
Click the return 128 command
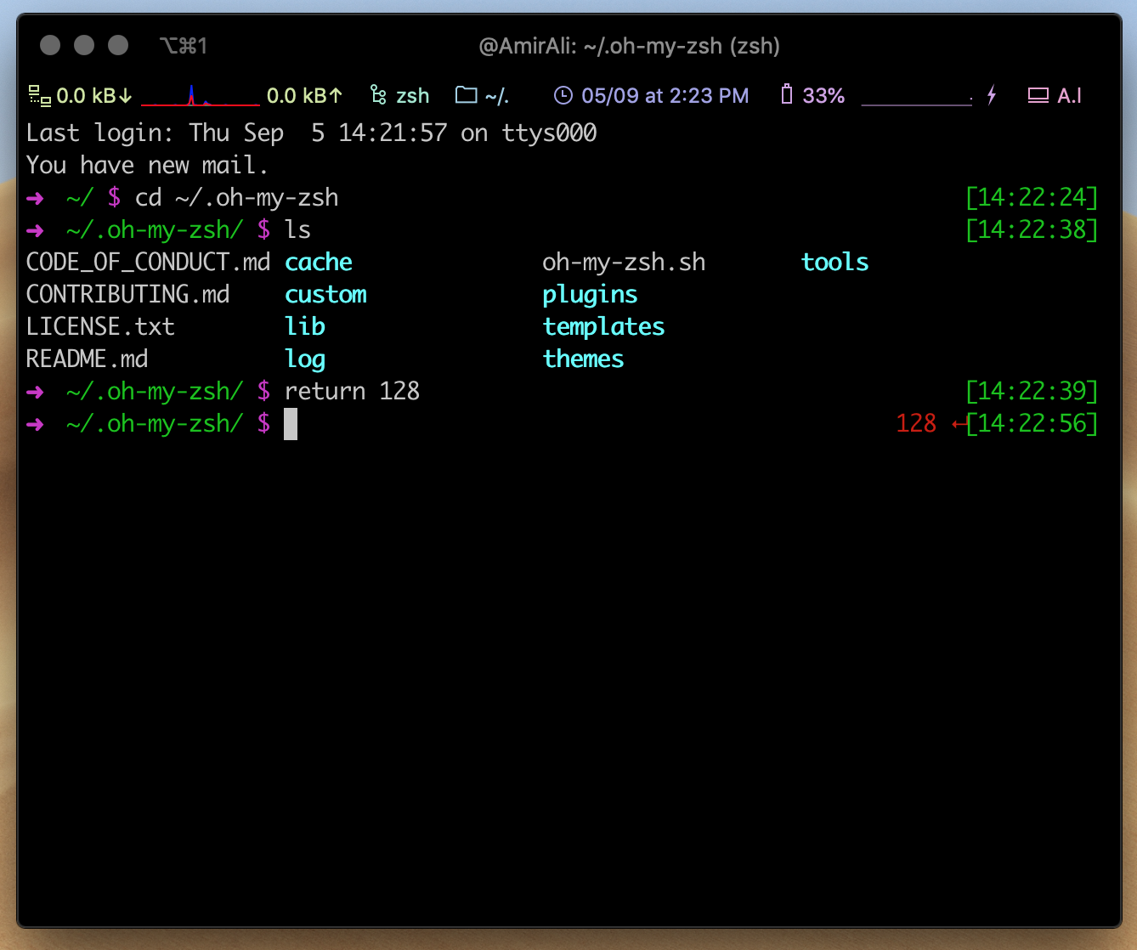tap(352, 391)
